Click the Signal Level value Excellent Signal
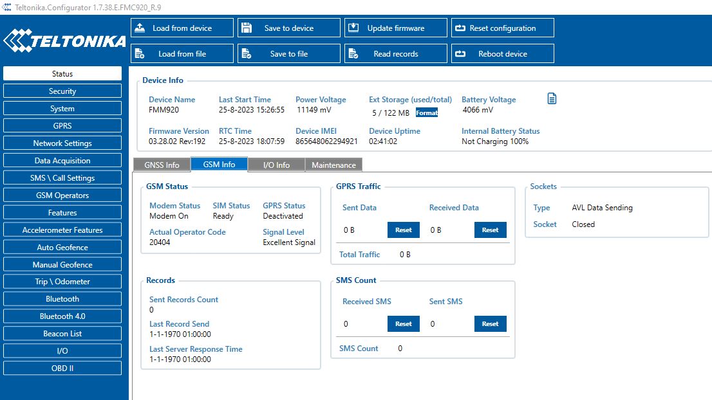 pos(289,242)
